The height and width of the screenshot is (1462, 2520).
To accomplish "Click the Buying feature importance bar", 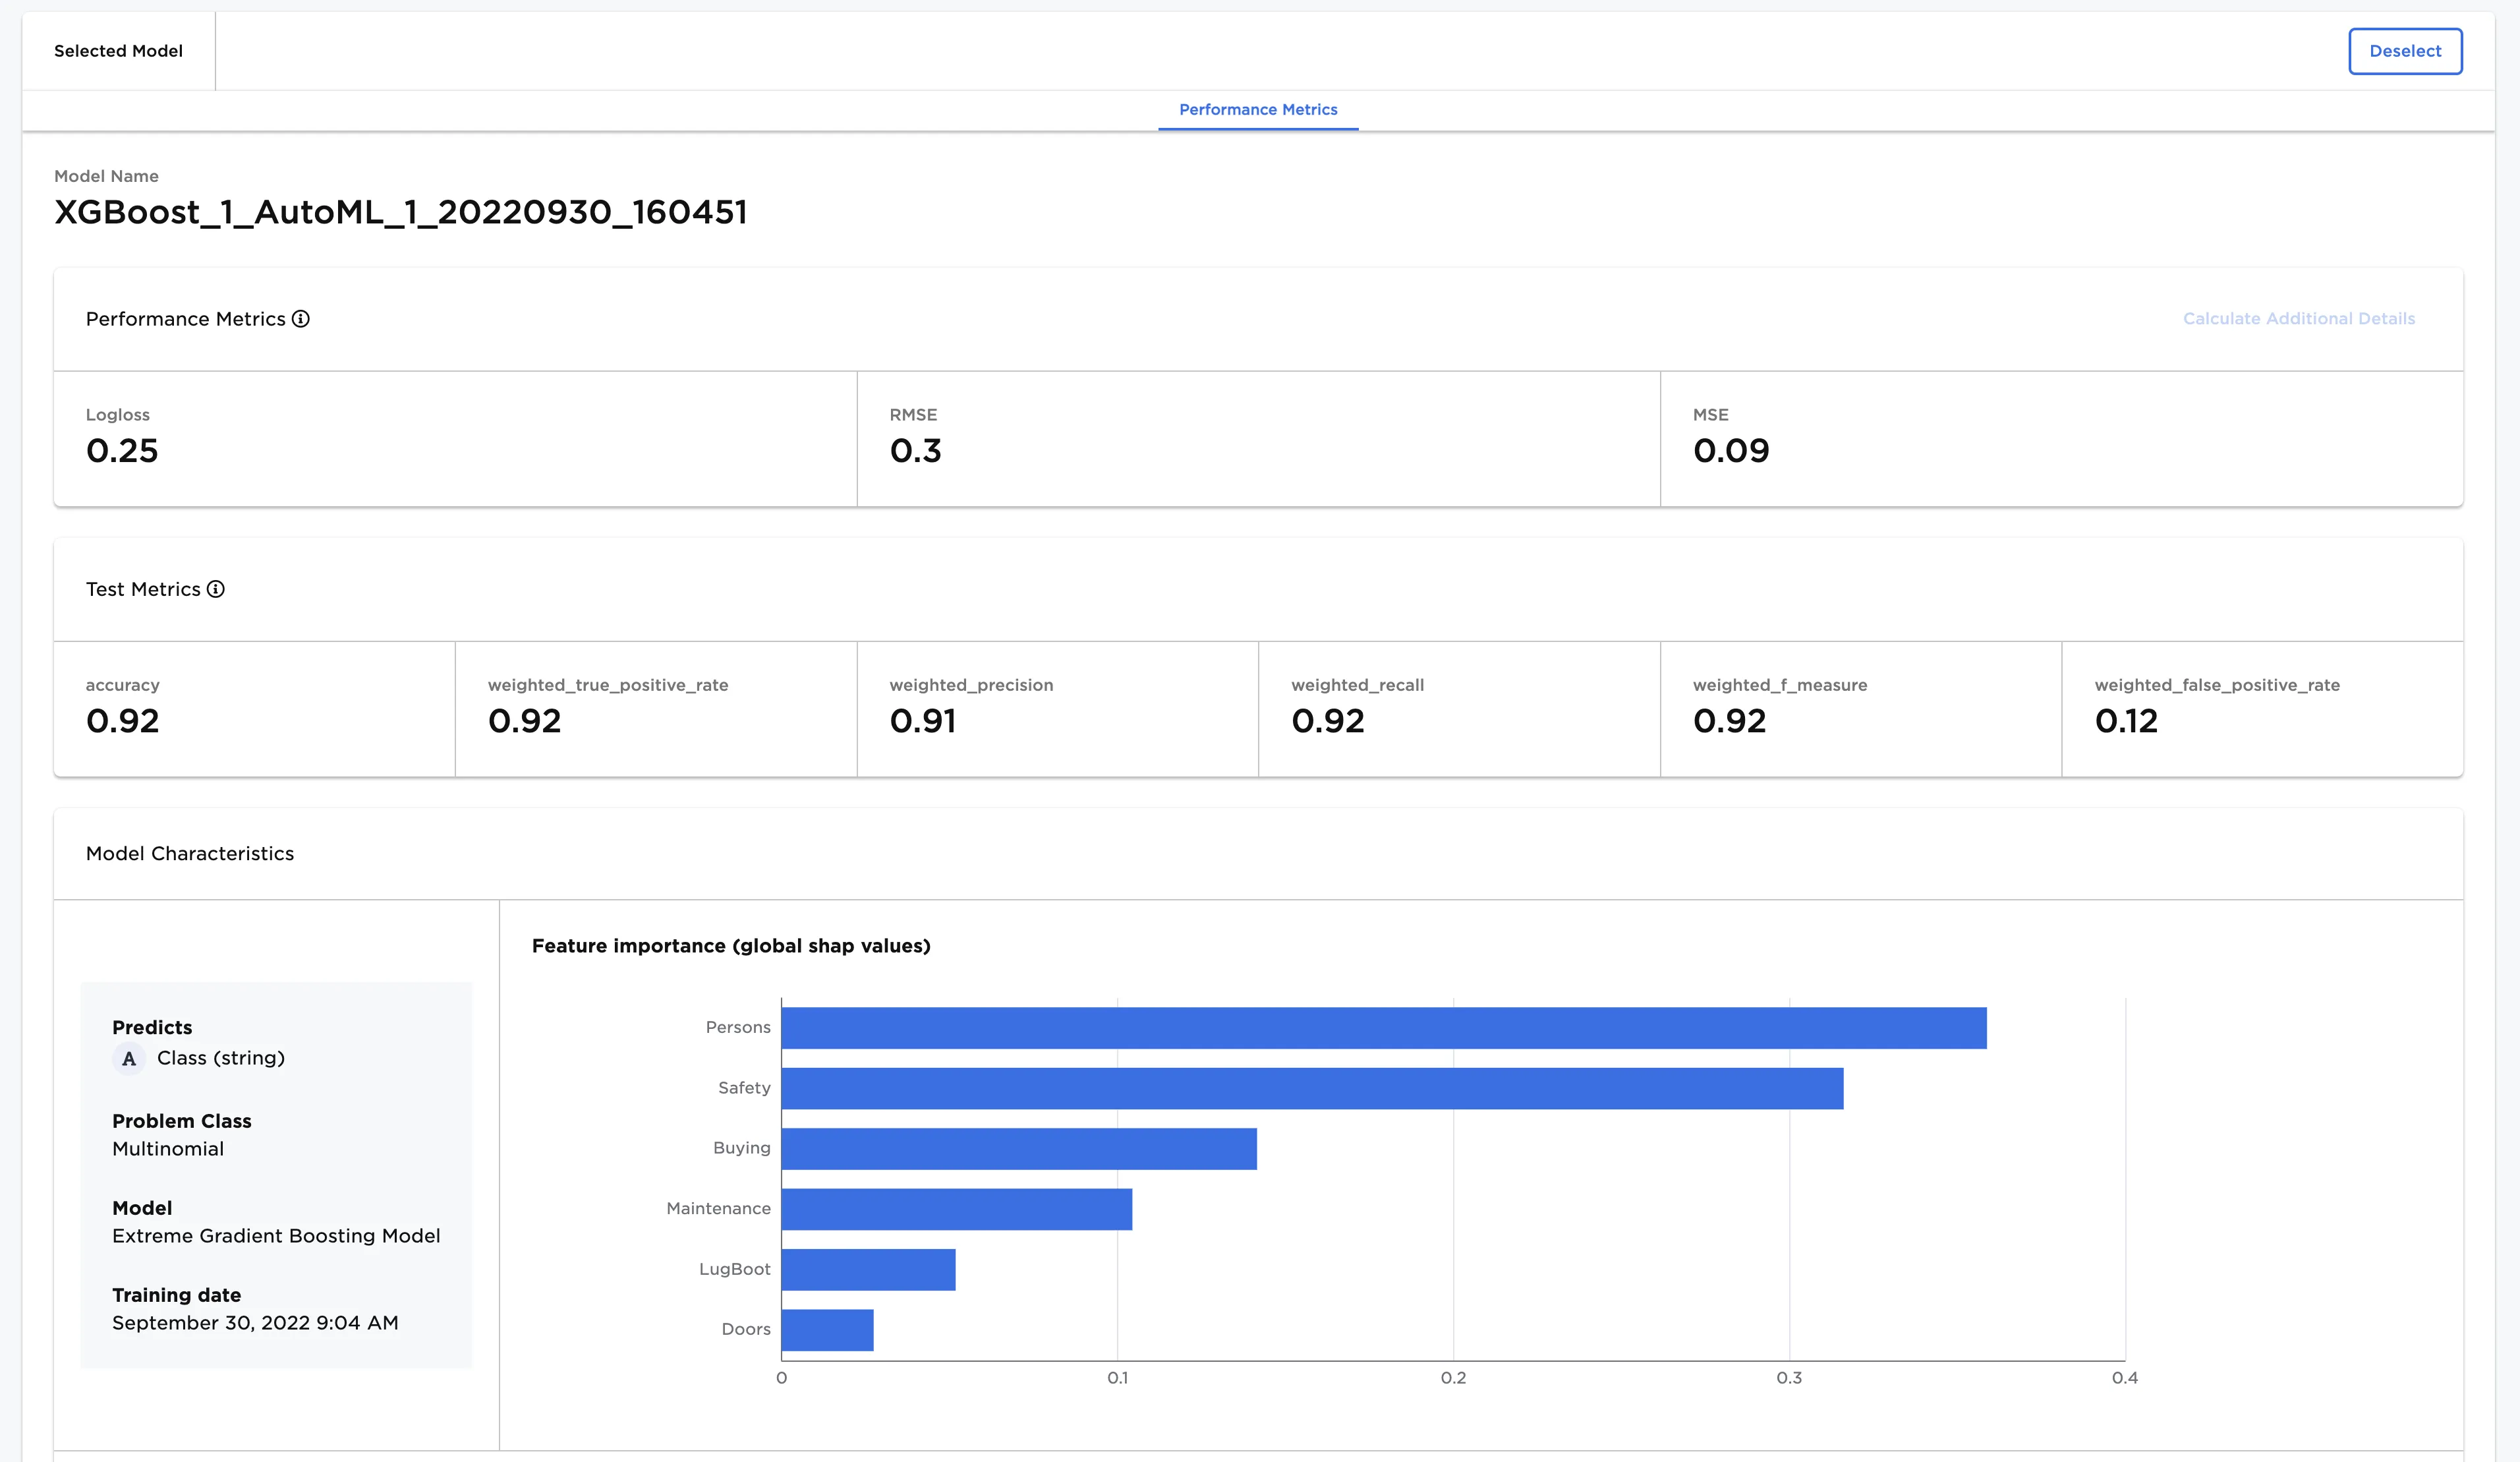I will [1019, 1149].
